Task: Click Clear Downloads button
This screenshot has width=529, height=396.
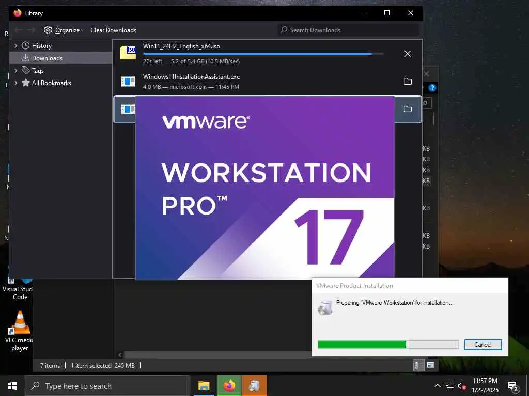Action: [x=113, y=30]
